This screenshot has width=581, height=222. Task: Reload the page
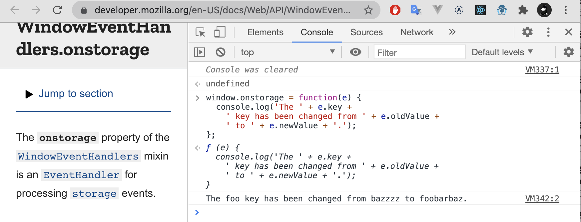[57, 10]
